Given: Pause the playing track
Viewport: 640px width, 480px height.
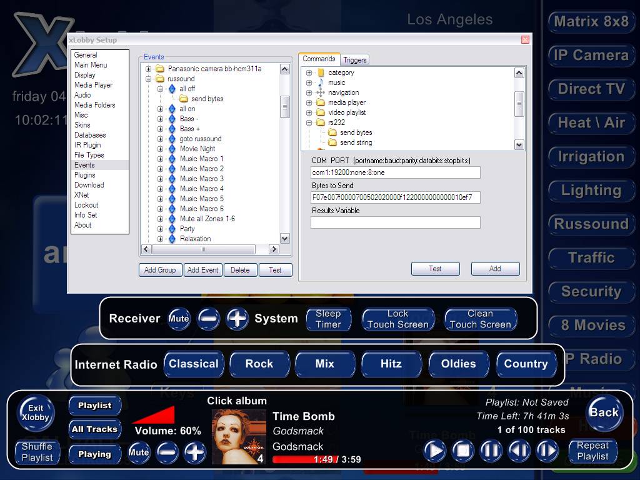Looking at the screenshot, I should point(491,451).
